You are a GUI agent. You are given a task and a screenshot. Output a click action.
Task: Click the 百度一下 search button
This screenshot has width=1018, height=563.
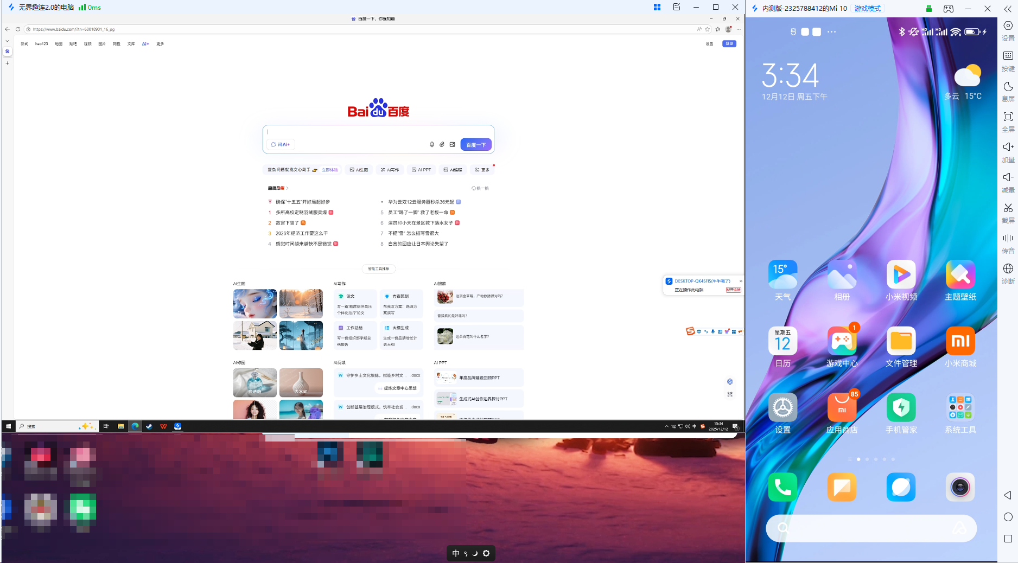click(476, 145)
